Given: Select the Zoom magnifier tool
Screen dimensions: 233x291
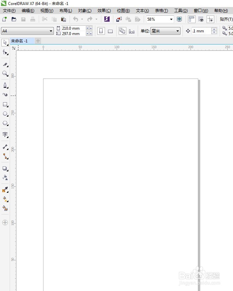Looking at the screenshot, I should point(5,74).
